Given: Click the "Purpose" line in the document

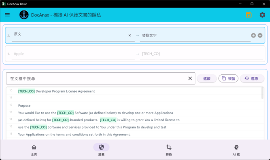Looking at the screenshot, I should pyautogui.click(x=24, y=105).
